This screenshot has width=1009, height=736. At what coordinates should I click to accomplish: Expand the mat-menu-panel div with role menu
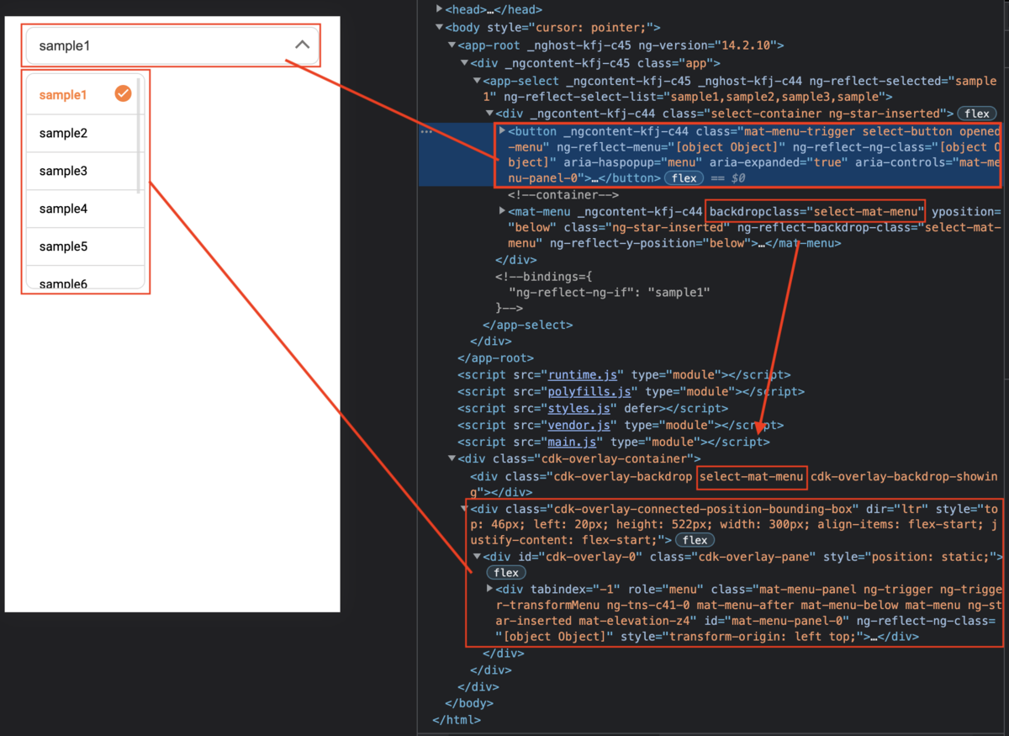pyautogui.click(x=490, y=589)
